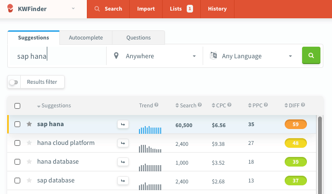Image resolution: width=332 pixels, height=194 pixels.
Task: Star the hana cloud platform keyword
Action: (x=29, y=142)
